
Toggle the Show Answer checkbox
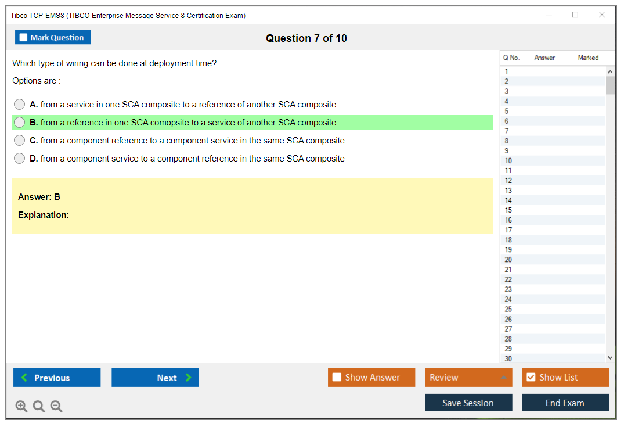[x=337, y=378]
